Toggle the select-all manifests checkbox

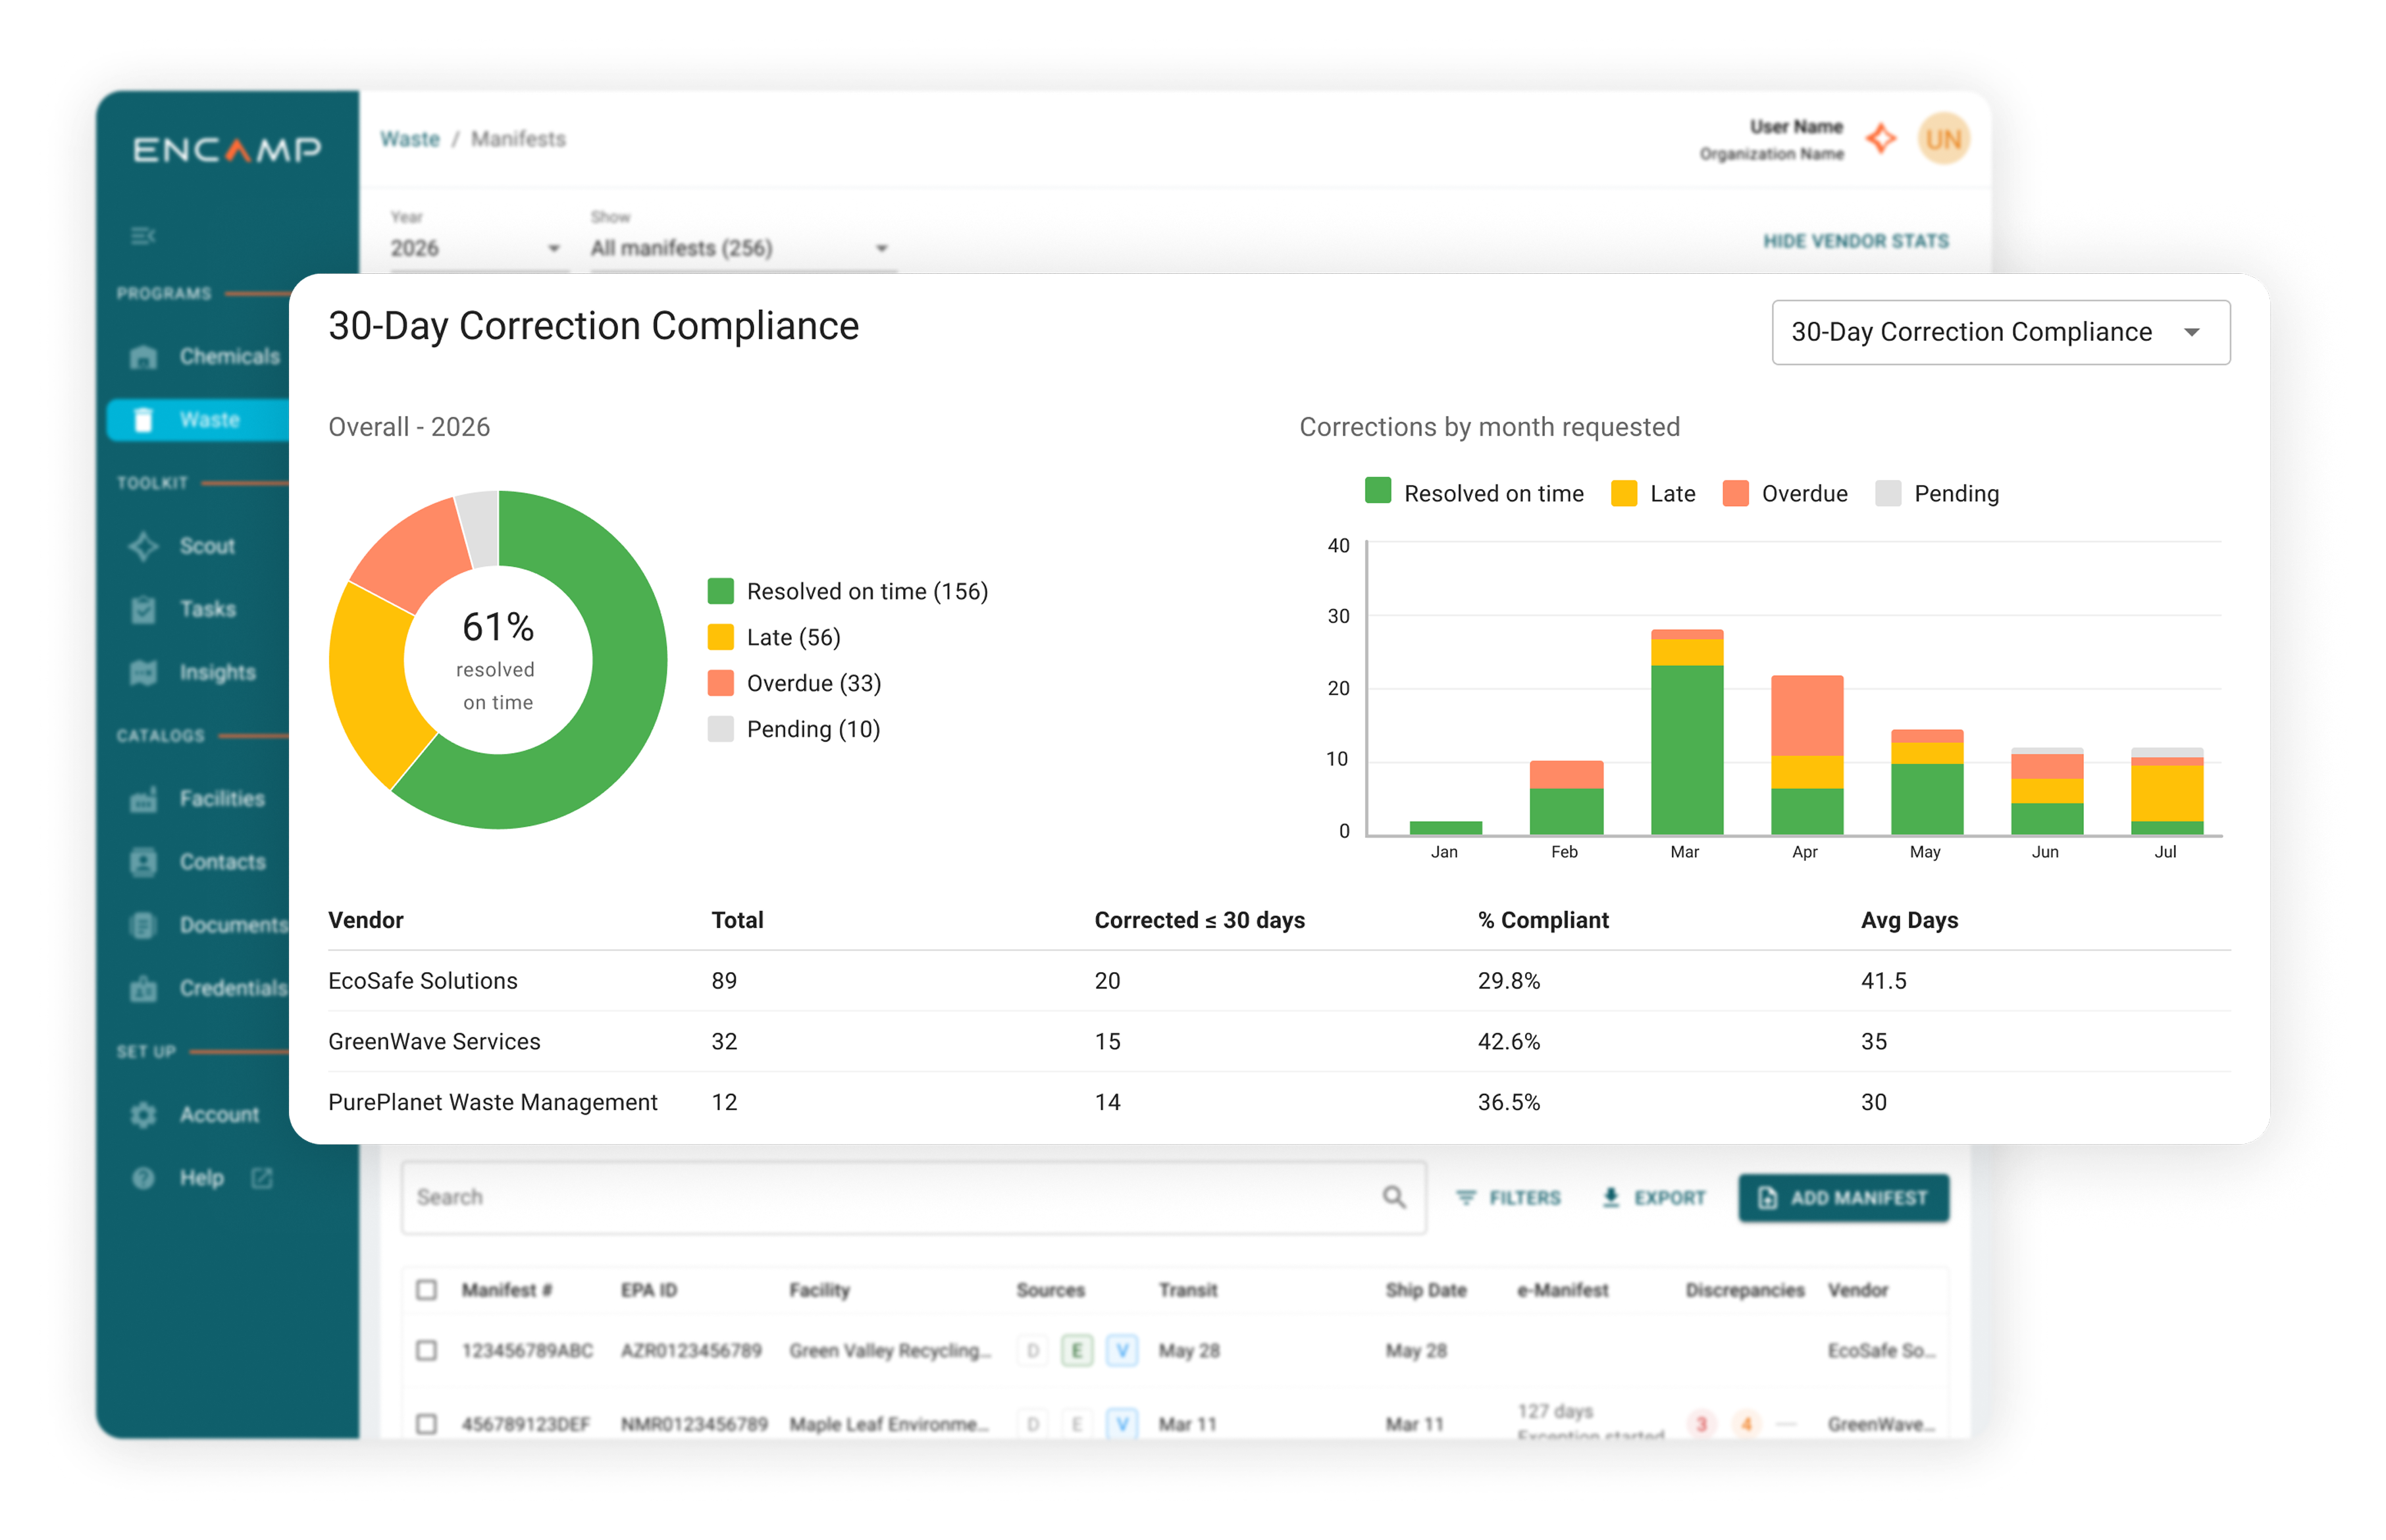pyautogui.click(x=427, y=1290)
